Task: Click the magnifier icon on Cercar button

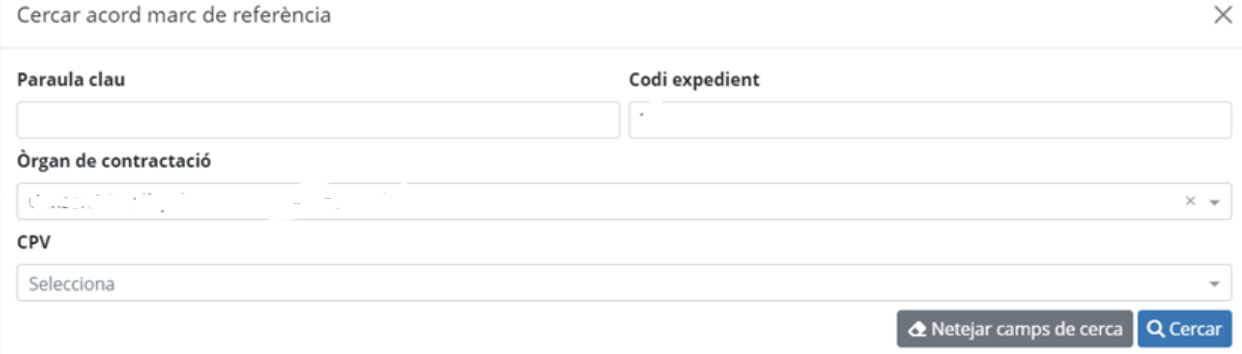Action: (1155, 329)
